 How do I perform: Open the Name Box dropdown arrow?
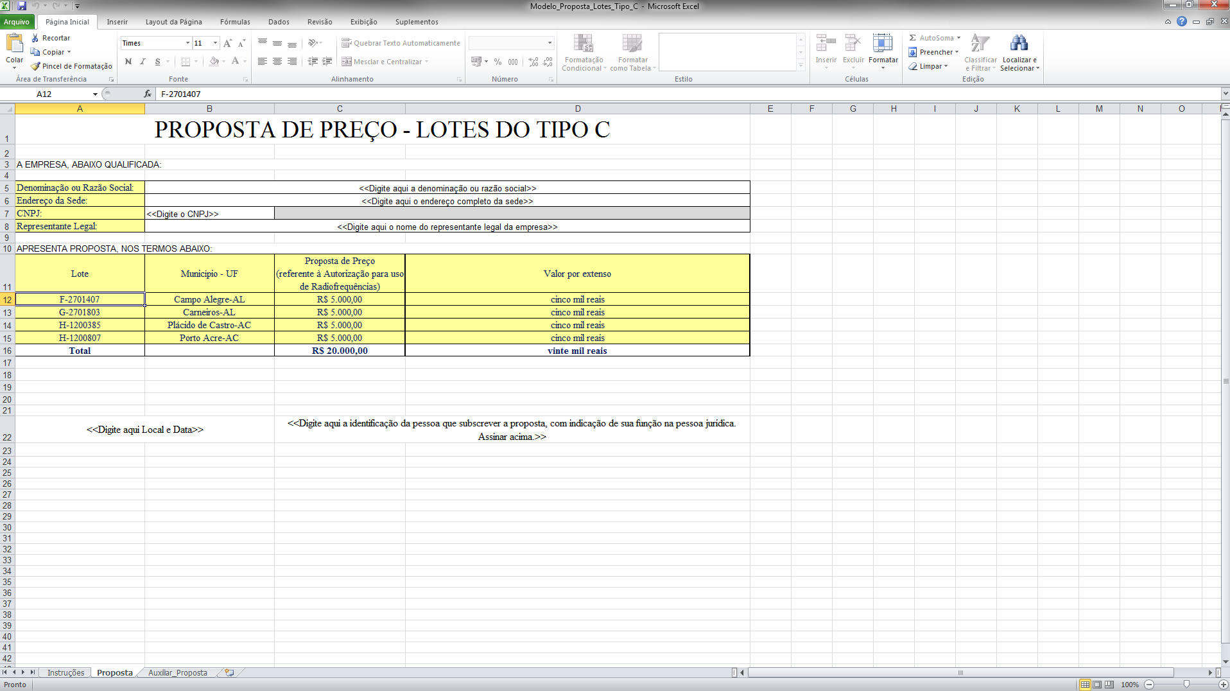[95, 94]
